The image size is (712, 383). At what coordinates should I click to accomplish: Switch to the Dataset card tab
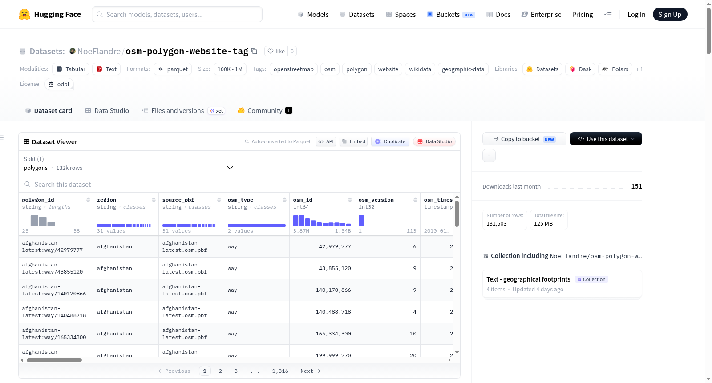[49, 110]
